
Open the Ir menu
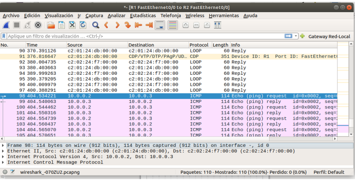[79, 16]
